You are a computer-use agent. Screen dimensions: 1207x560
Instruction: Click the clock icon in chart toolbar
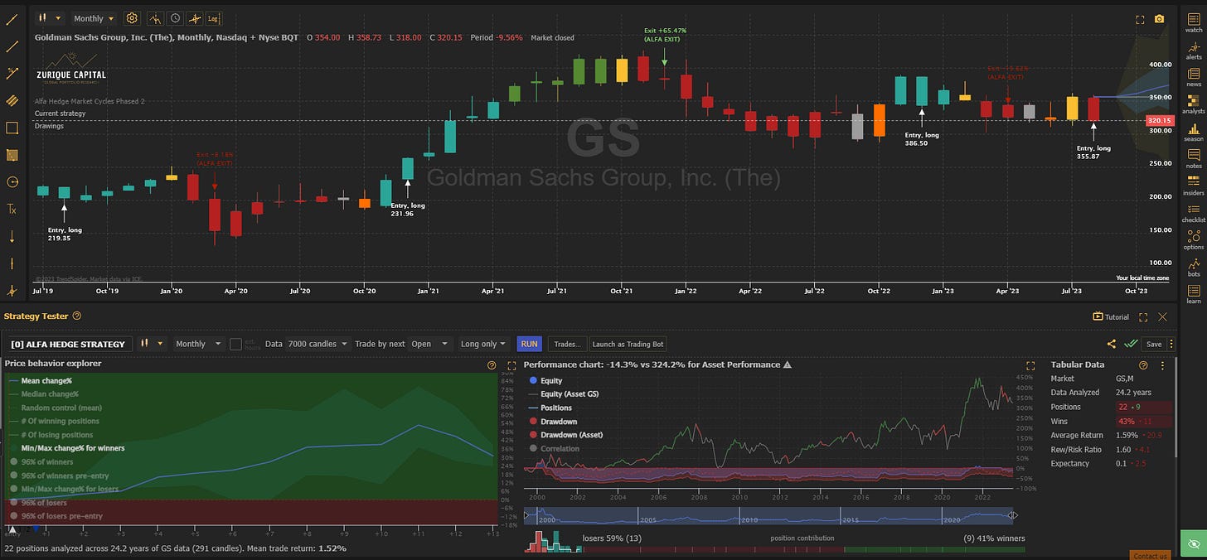(x=175, y=17)
